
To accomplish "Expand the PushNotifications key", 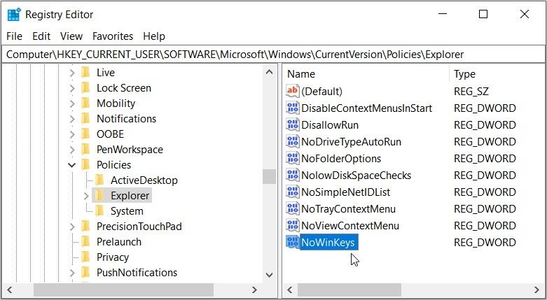I will (x=71, y=273).
